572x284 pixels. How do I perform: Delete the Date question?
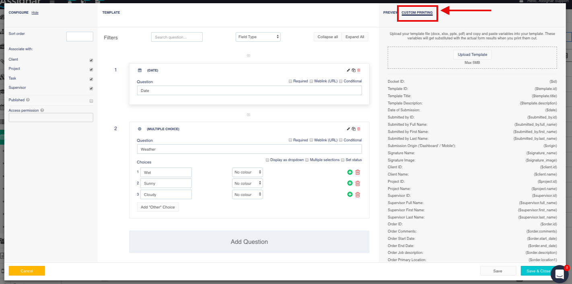coord(359,70)
